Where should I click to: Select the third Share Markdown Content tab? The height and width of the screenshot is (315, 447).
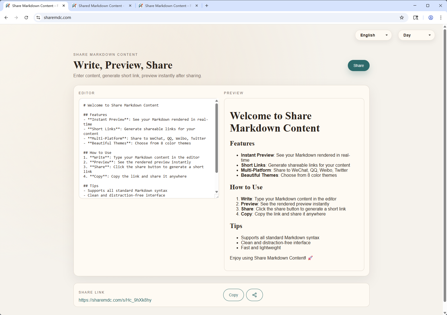(x=166, y=6)
